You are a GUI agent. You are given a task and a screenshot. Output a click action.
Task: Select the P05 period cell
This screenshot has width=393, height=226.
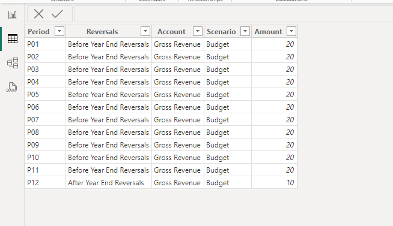tap(45, 95)
